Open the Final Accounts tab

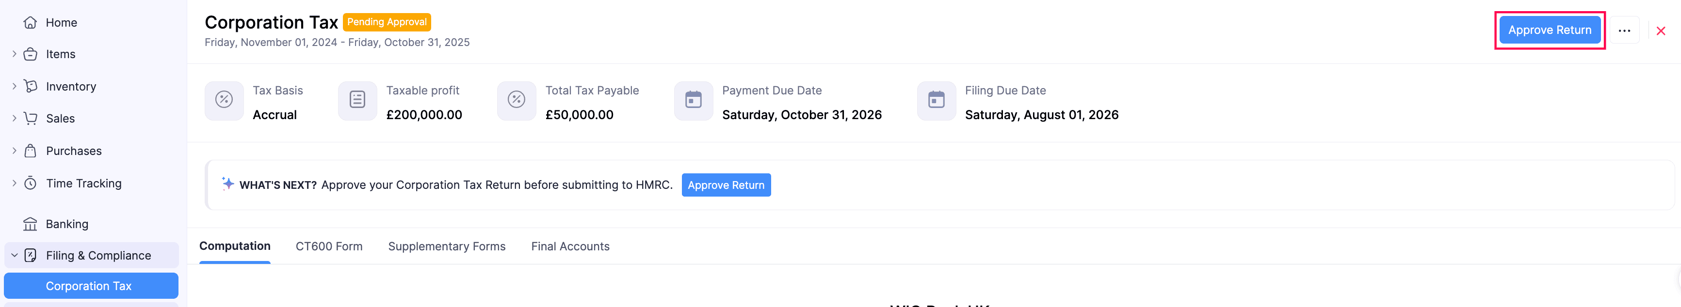[570, 246]
